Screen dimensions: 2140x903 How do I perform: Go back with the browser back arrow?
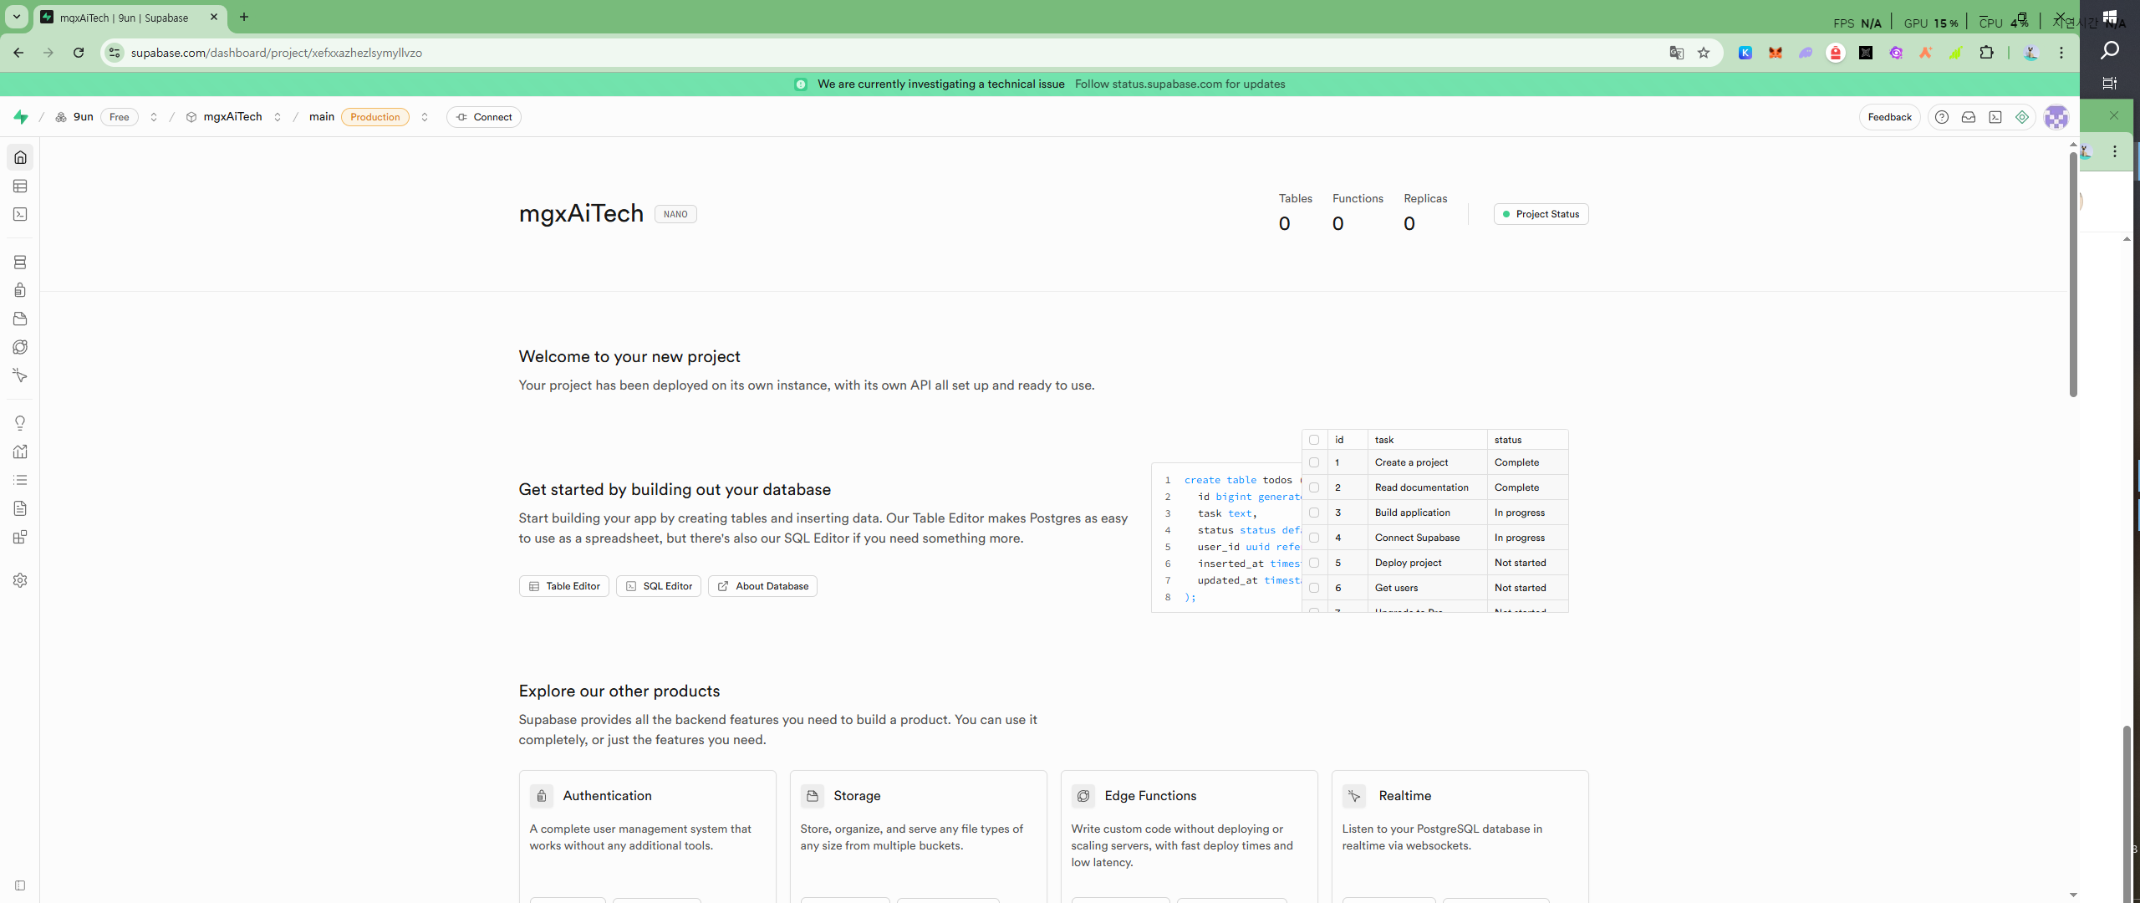coord(18,53)
